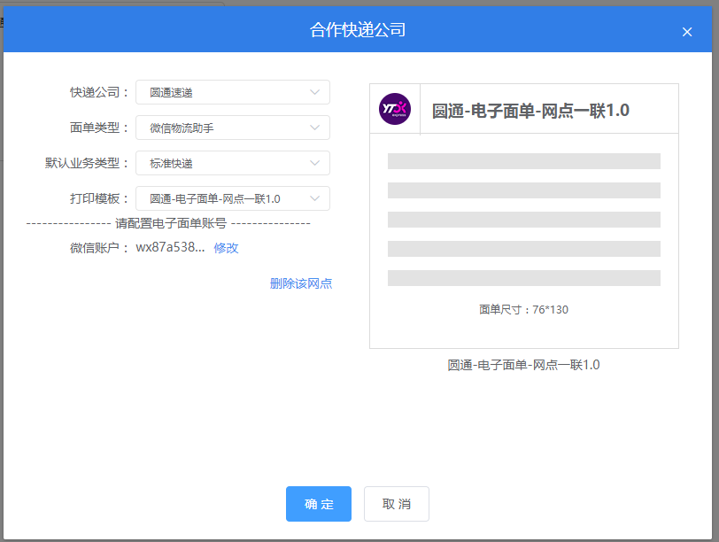
Task: Click the first gray placeholder bar in preview
Action: tap(523, 161)
